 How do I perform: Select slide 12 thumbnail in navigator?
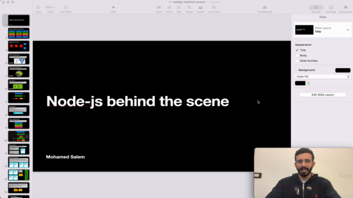[19, 162]
